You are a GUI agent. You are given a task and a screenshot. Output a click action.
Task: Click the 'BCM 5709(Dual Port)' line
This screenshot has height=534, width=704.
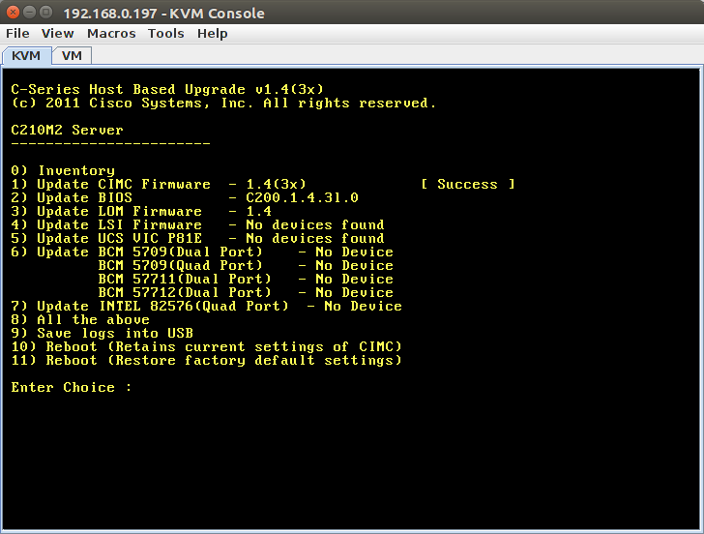coord(202,252)
